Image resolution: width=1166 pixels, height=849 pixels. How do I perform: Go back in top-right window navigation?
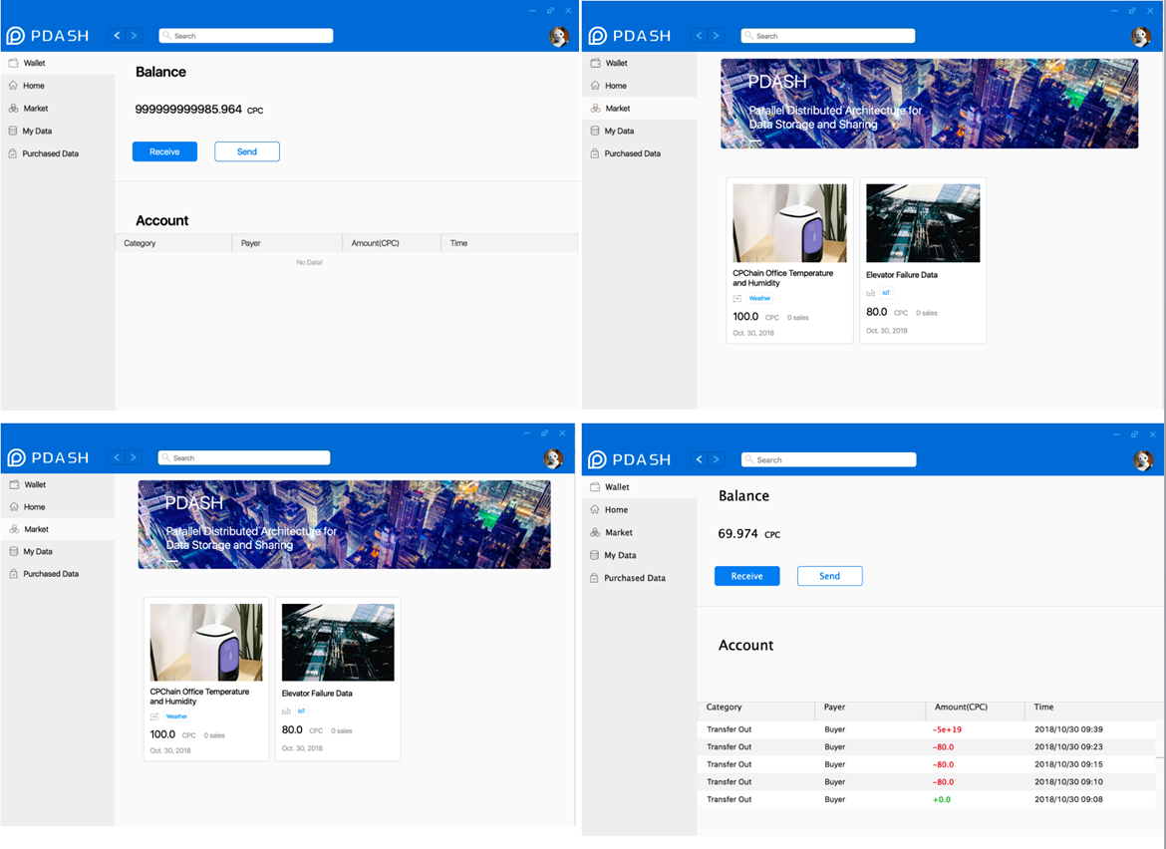(699, 35)
